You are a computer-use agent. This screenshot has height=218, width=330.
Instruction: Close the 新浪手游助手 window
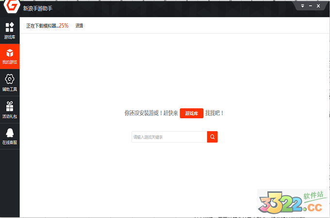pyautogui.click(x=318, y=6)
